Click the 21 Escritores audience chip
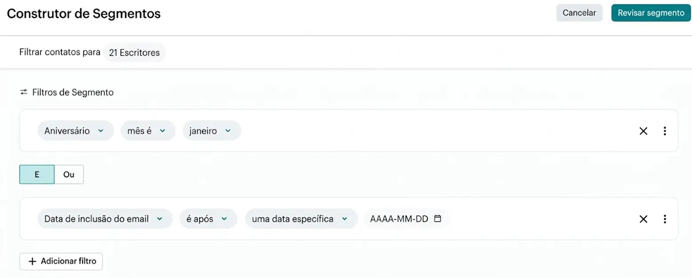The height and width of the screenshot is (278, 692). 134,52
